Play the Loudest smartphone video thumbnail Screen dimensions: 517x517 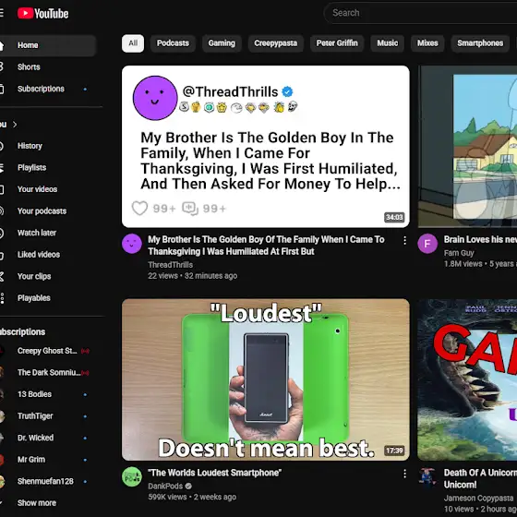266,379
